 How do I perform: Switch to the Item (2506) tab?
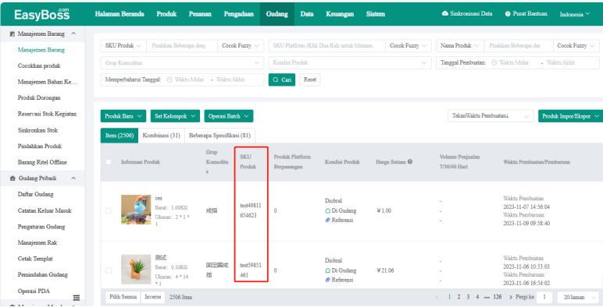pyautogui.click(x=120, y=136)
